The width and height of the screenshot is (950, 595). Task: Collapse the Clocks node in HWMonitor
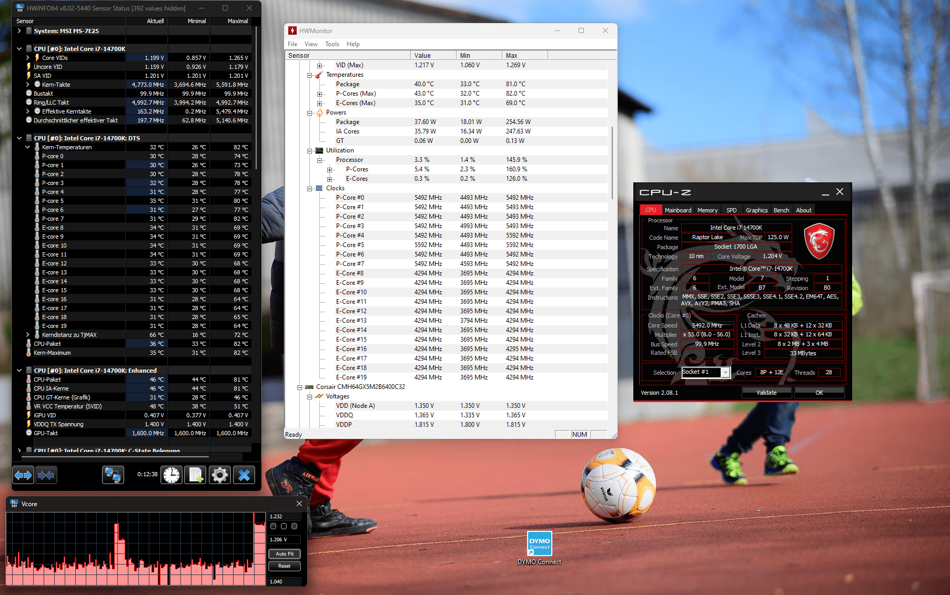point(310,188)
